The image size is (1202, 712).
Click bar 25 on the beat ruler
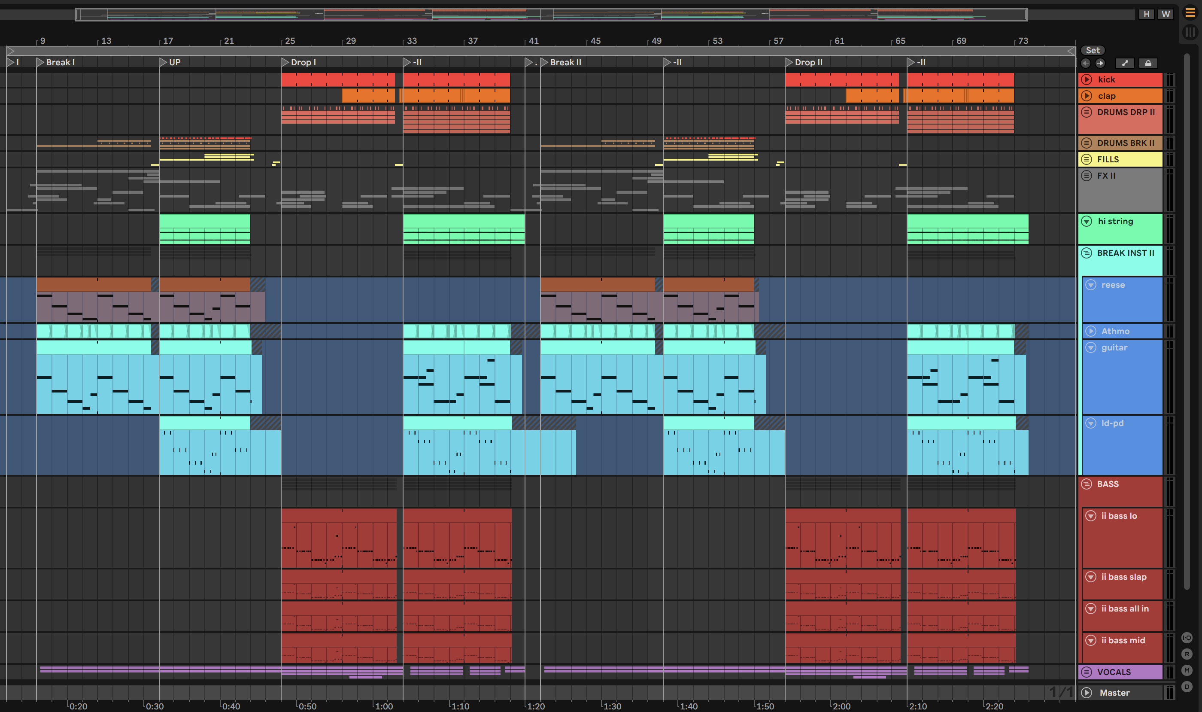tap(290, 41)
